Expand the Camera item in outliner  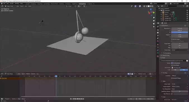tap(161, 12)
